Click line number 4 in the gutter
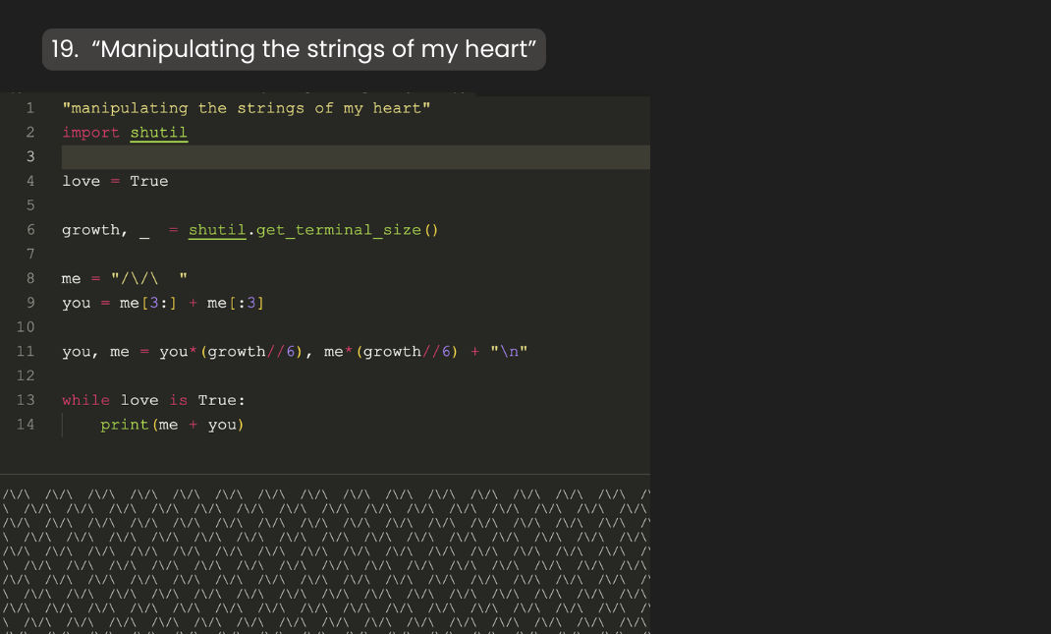Screen dimensions: 1051x634 click(x=30, y=181)
